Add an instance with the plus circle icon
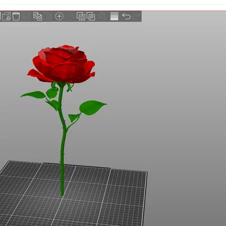The height and width of the screenshot is (226, 226). point(59,16)
